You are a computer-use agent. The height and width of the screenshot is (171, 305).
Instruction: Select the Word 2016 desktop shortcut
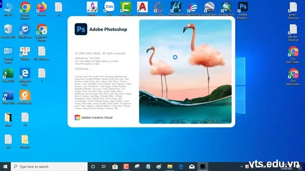coord(8,97)
